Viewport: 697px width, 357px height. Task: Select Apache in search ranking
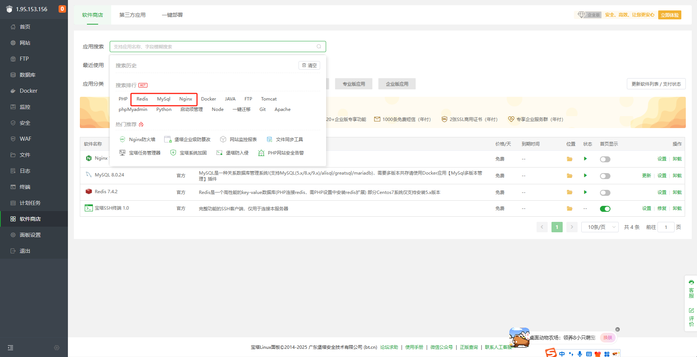[x=282, y=109]
